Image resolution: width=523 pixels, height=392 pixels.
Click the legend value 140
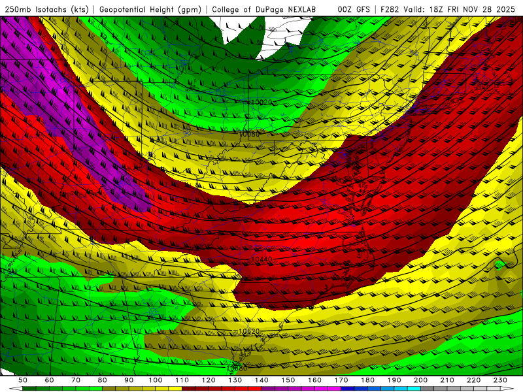(261, 380)
